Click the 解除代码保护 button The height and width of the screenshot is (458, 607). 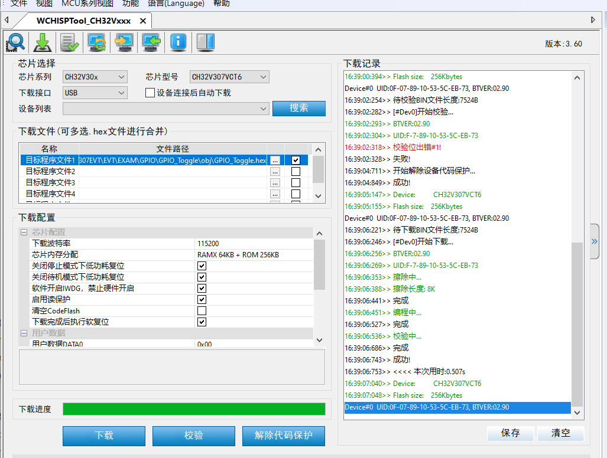point(283,436)
